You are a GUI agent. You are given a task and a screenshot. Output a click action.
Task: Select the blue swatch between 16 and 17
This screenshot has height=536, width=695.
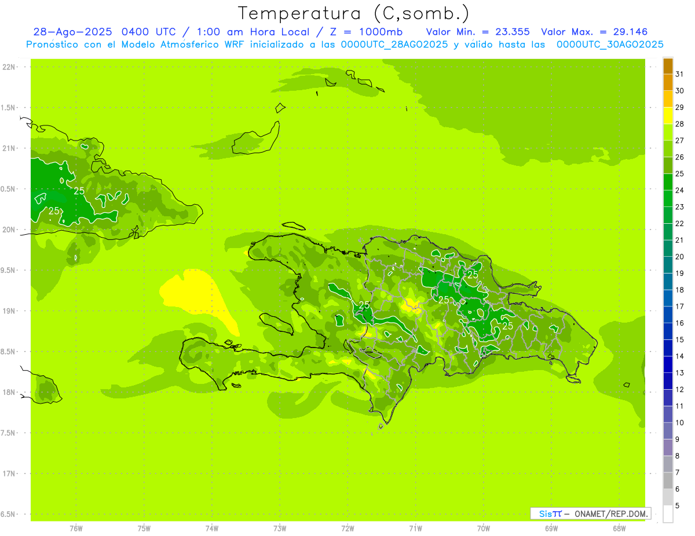668,315
